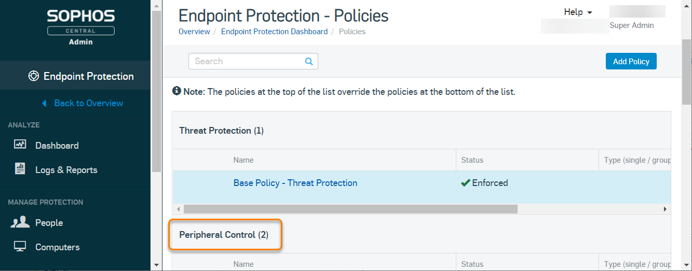The image size is (692, 271).
Task: Click the People icon in sidebar
Action: (20, 222)
